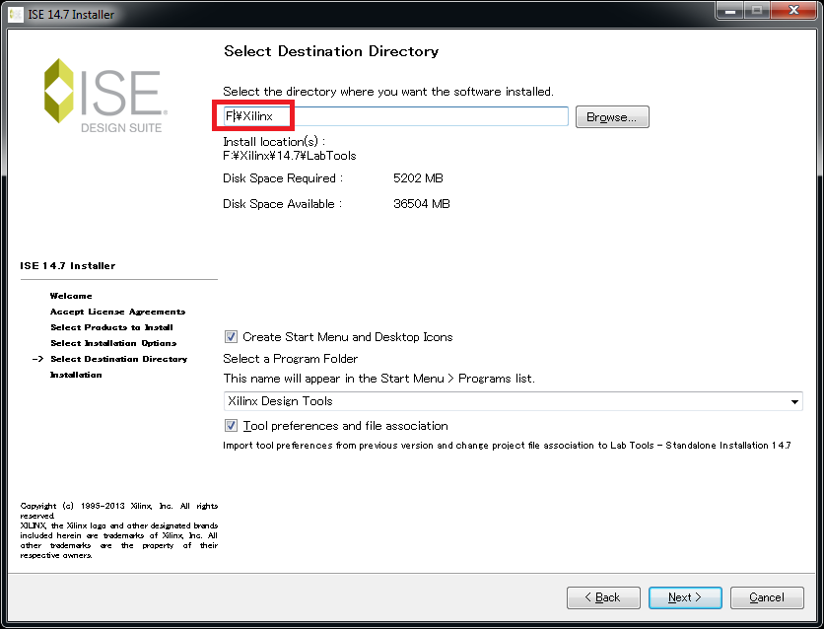The width and height of the screenshot is (824, 629).
Task: Click the Select Installation Options step
Action: [x=113, y=343]
